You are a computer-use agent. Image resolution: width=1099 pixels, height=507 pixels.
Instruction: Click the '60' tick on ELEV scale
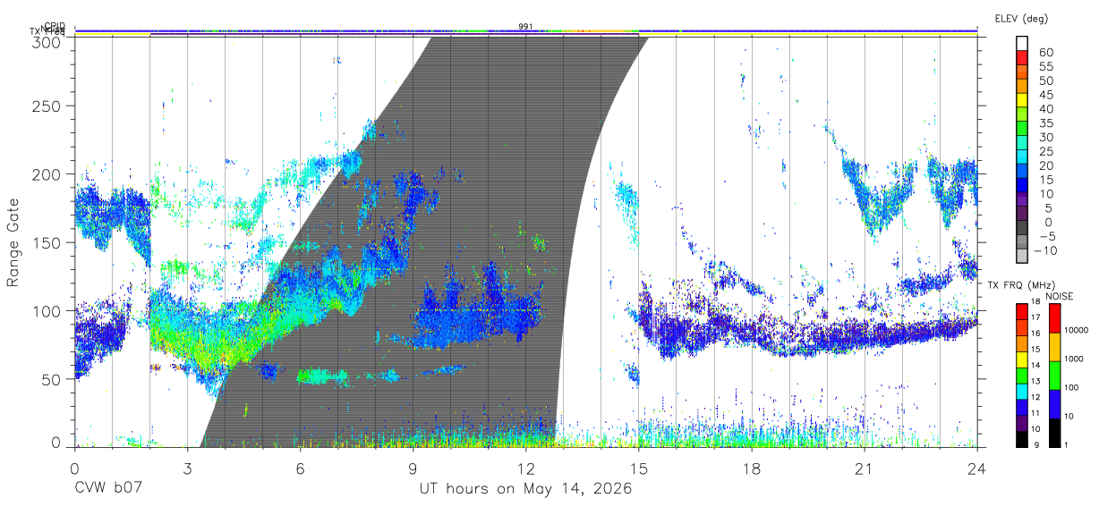1045,52
